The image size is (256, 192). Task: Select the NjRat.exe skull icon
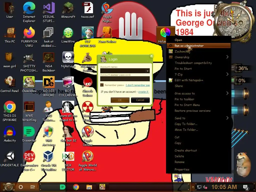[68, 59]
